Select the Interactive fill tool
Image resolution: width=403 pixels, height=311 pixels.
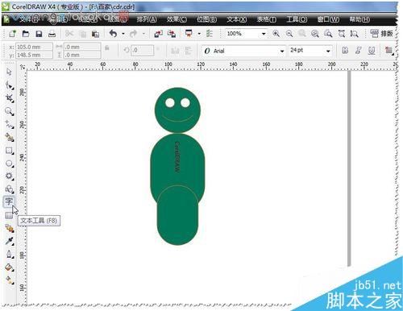point(10,280)
